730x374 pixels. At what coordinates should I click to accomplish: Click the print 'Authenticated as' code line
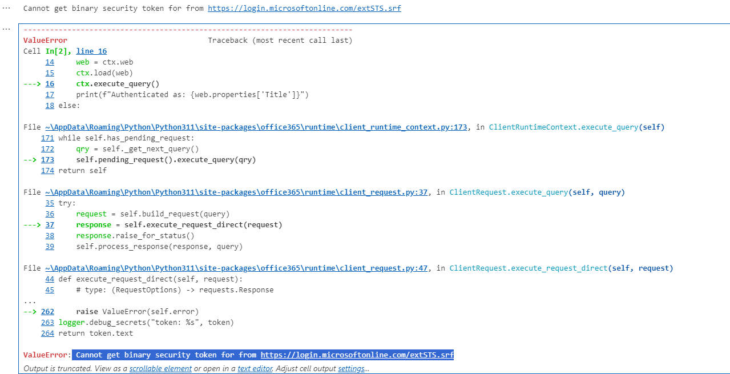click(x=192, y=95)
